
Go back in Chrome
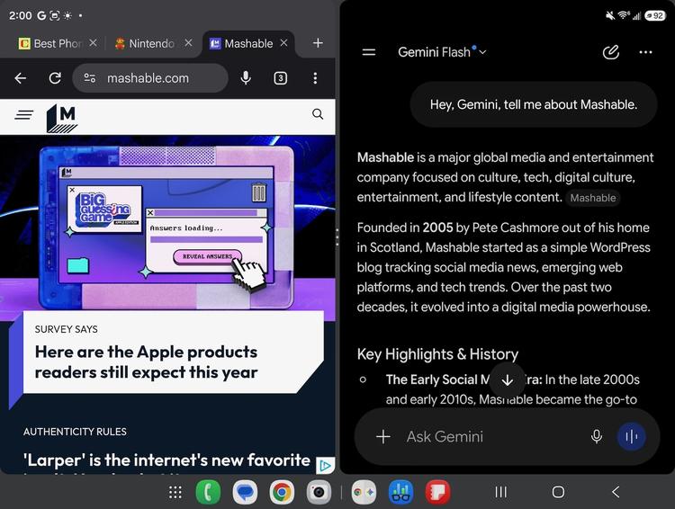coord(20,78)
